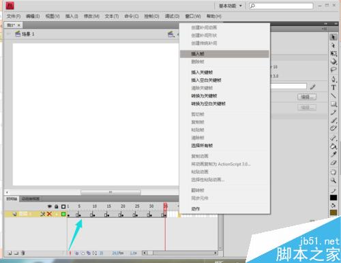Click Modify Onion Markers button

click(95, 253)
